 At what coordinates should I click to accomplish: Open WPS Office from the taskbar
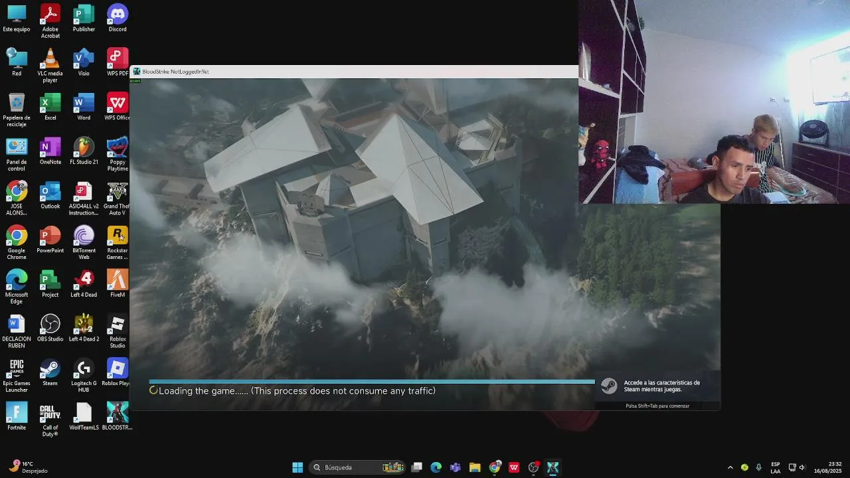coord(514,467)
